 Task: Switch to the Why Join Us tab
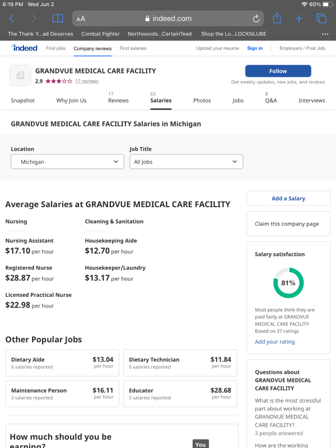(x=72, y=101)
